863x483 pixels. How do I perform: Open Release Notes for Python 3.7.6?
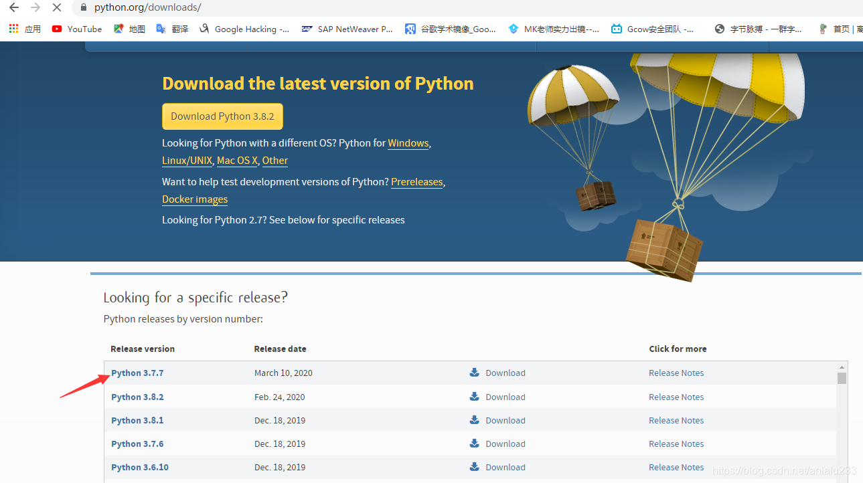pos(676,444)
